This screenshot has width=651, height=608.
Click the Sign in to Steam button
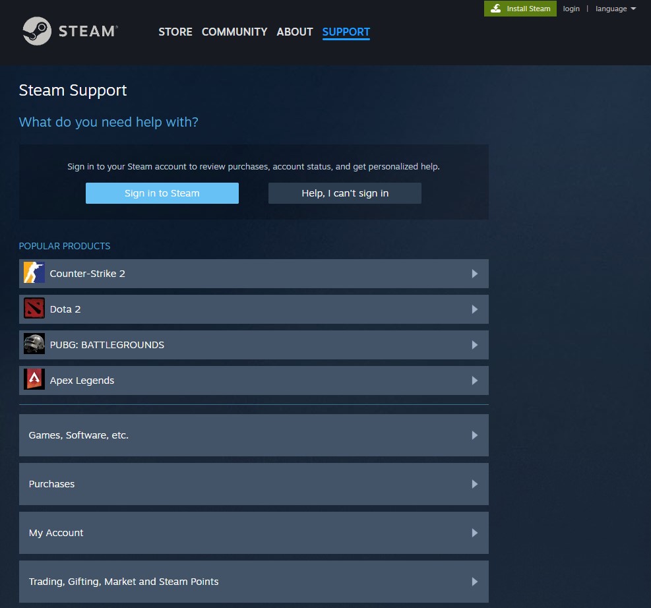coord(162,193)
